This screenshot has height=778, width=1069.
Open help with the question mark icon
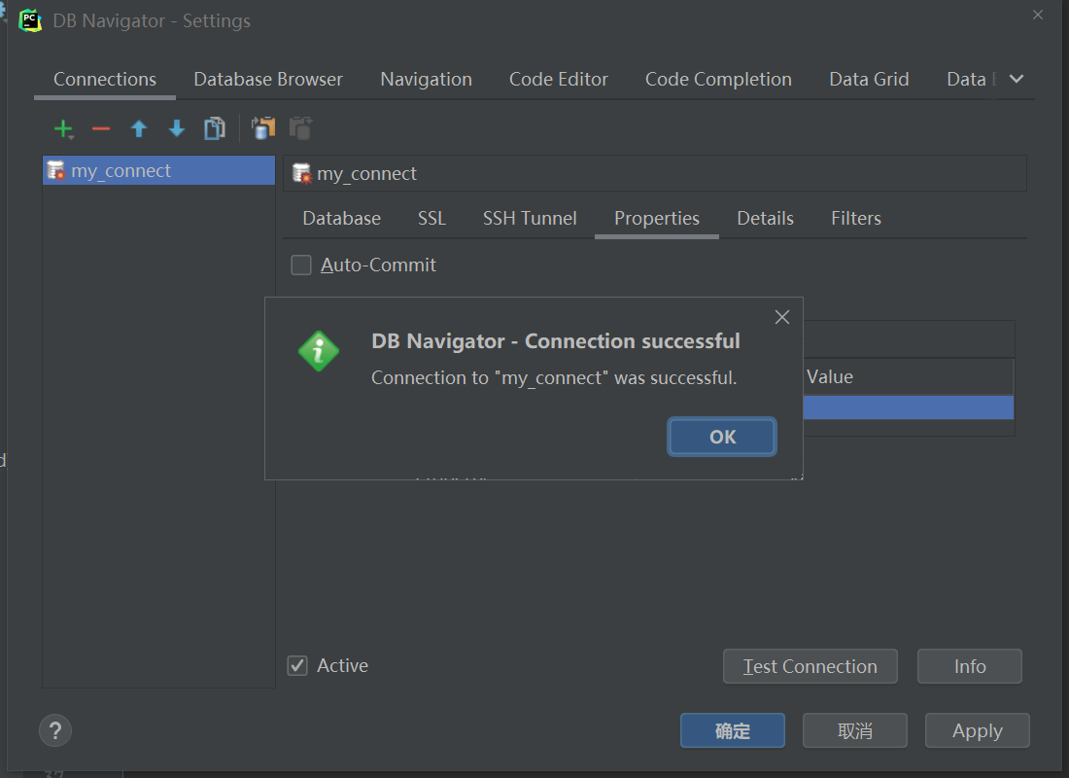click(55, 731)
